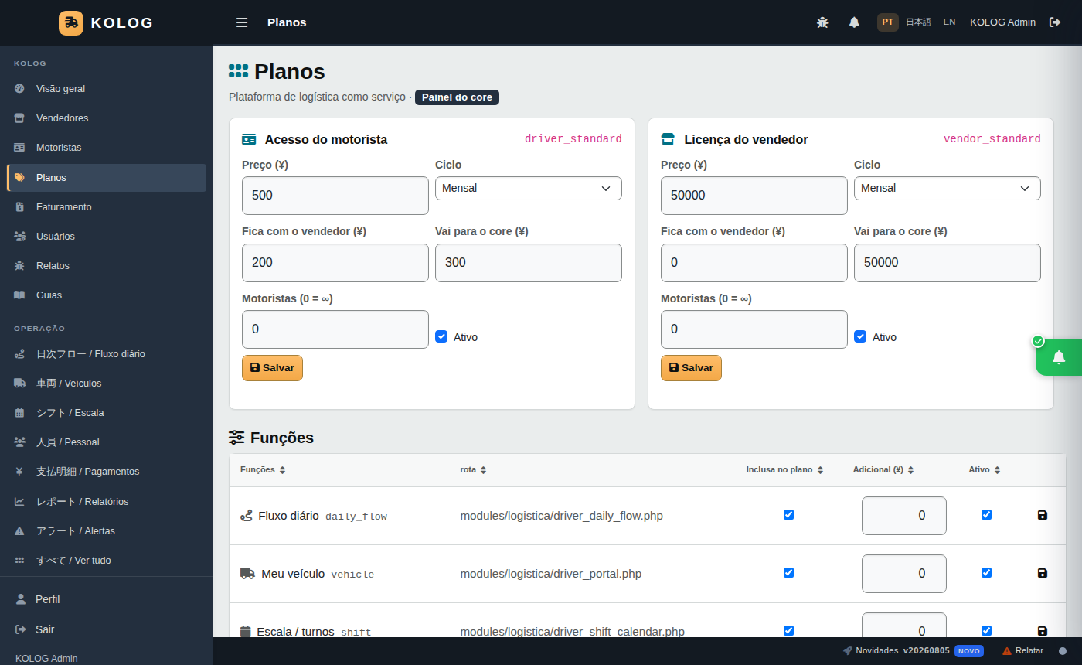This screenshot has width=1082, height=665.
Task: Switch language to 日本語
Action: [x=918, y=22]
